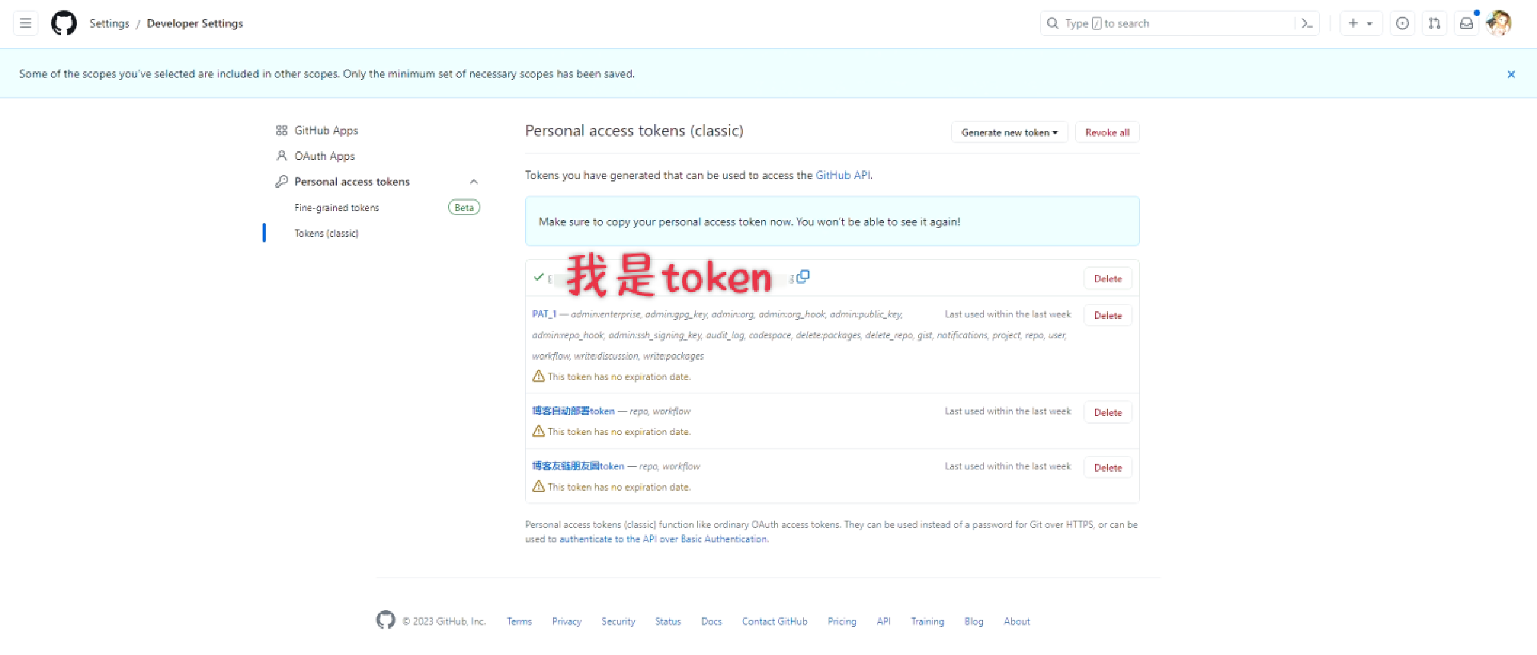Screen dimensions: 1537x655
Task: Go to Developer Settings breadcrumb
Action: (x=195, y=23)
